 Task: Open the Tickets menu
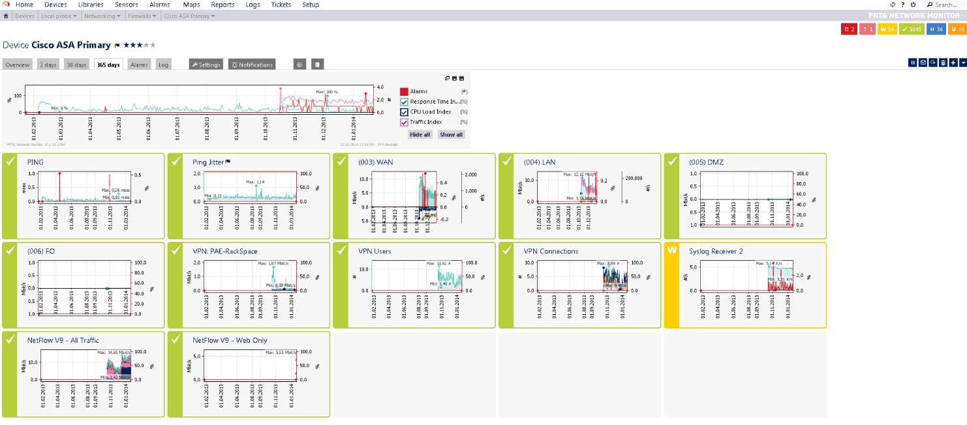coord(281,5)
